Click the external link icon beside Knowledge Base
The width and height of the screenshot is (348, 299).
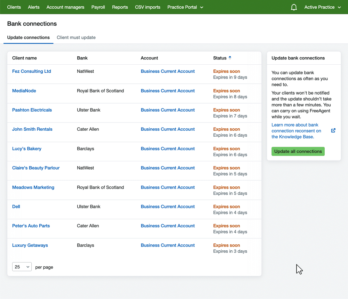333,131
